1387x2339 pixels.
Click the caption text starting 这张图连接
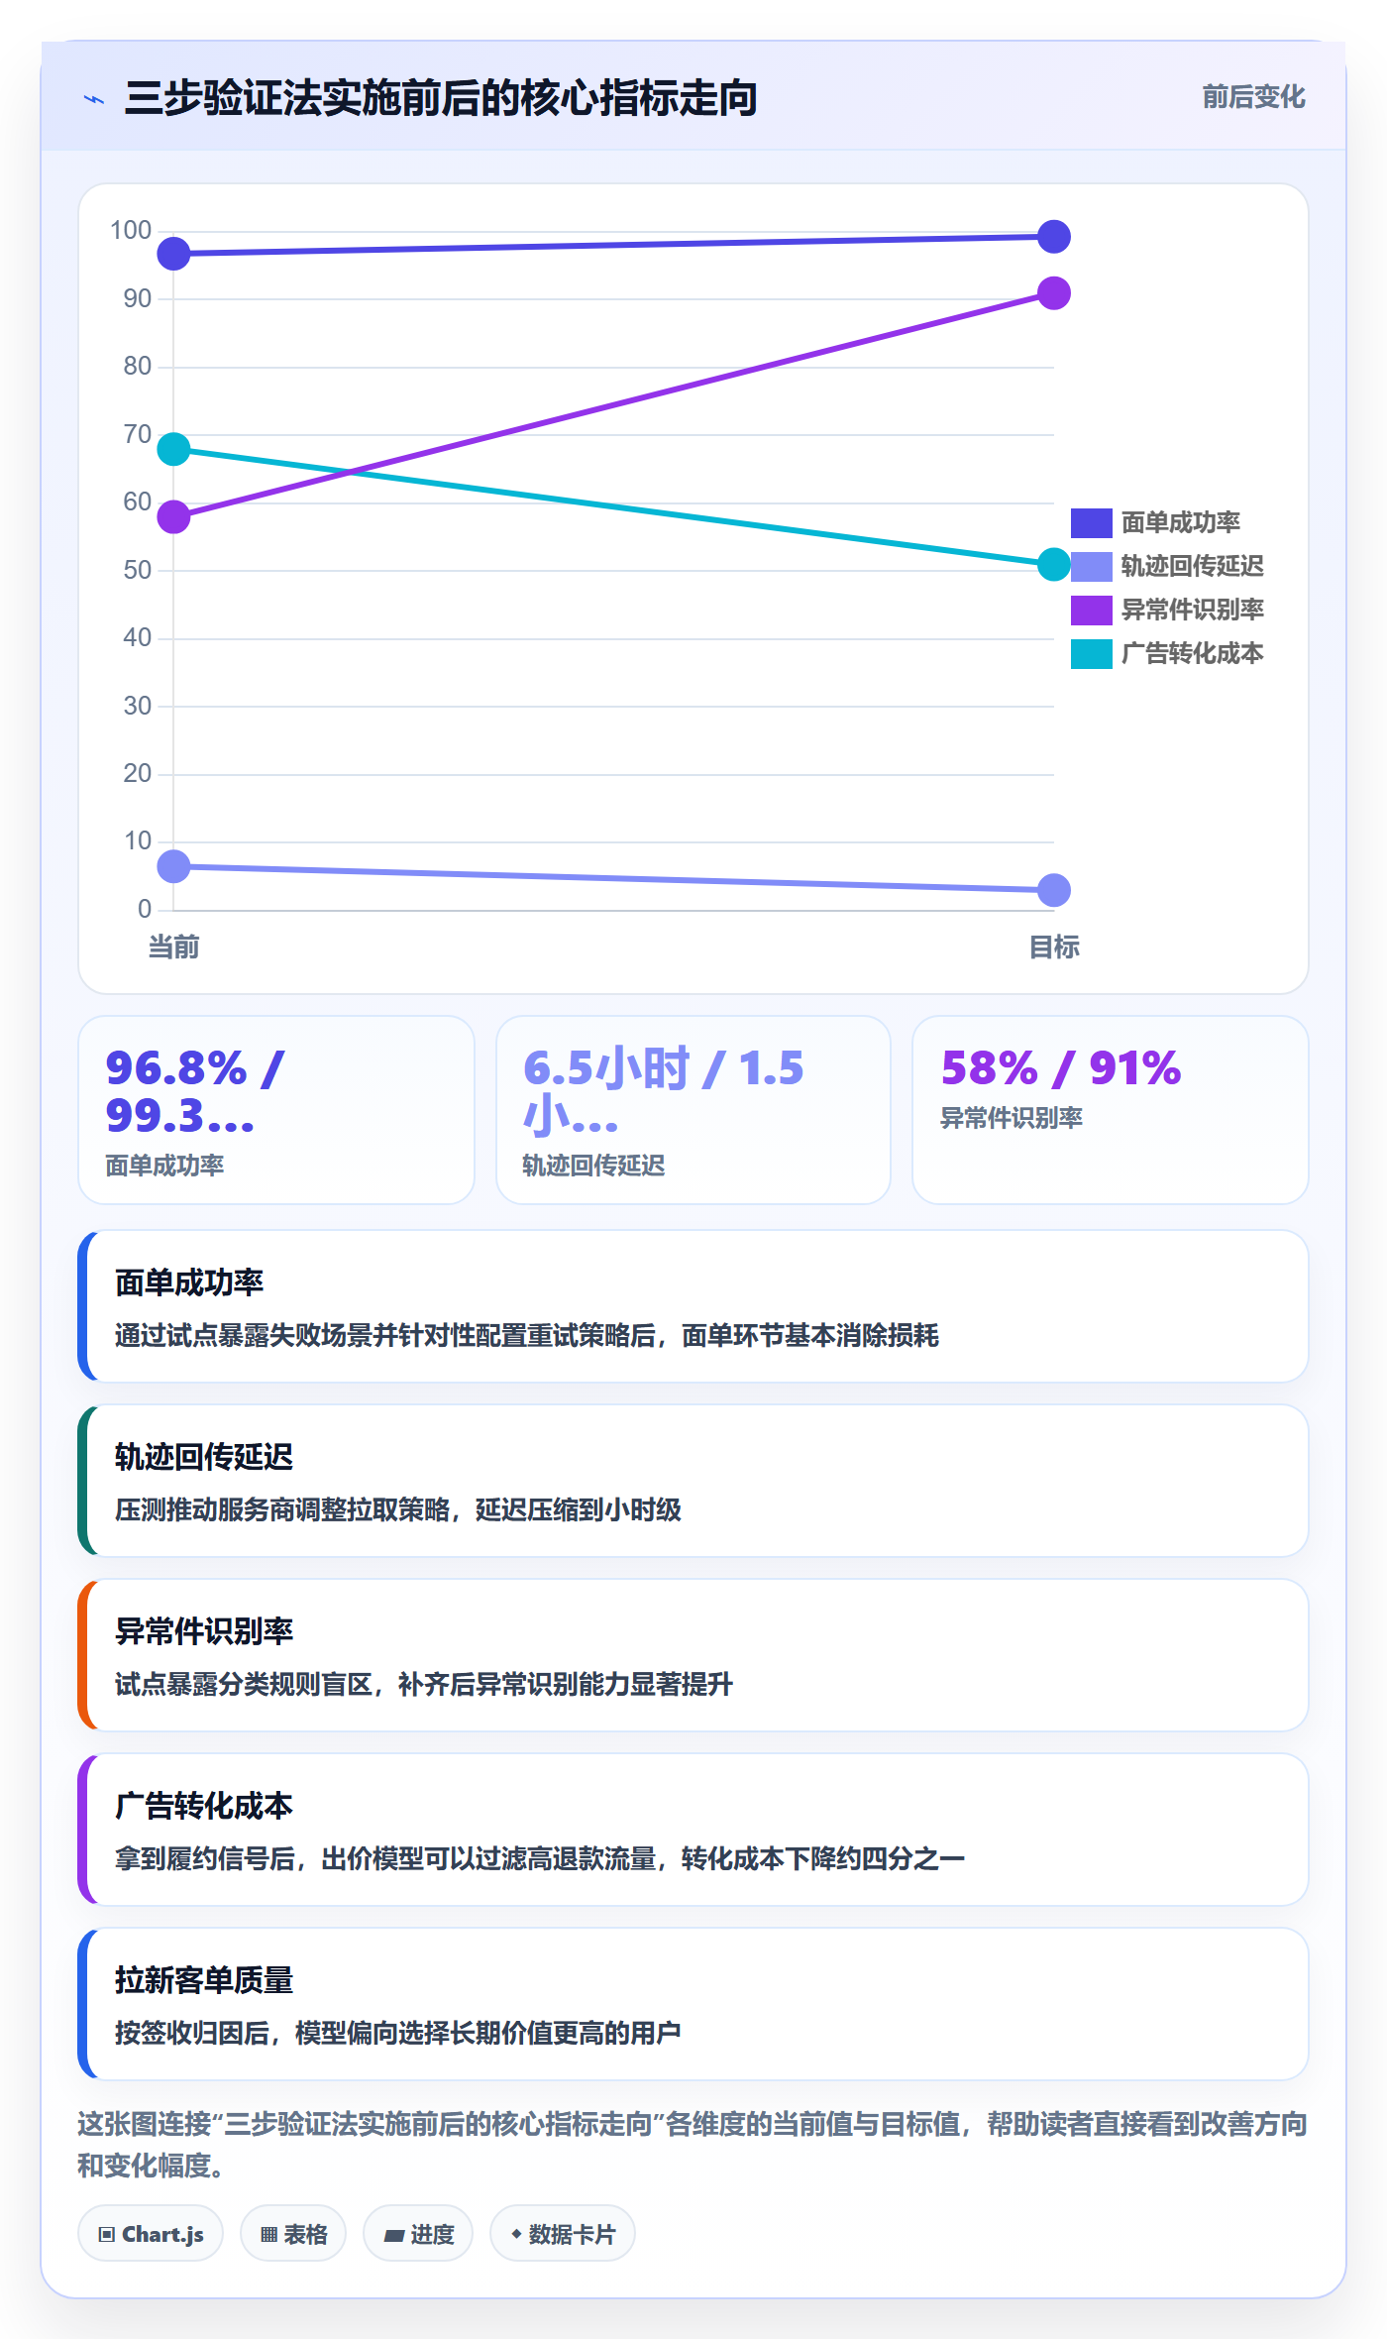tap(693, 2145)
